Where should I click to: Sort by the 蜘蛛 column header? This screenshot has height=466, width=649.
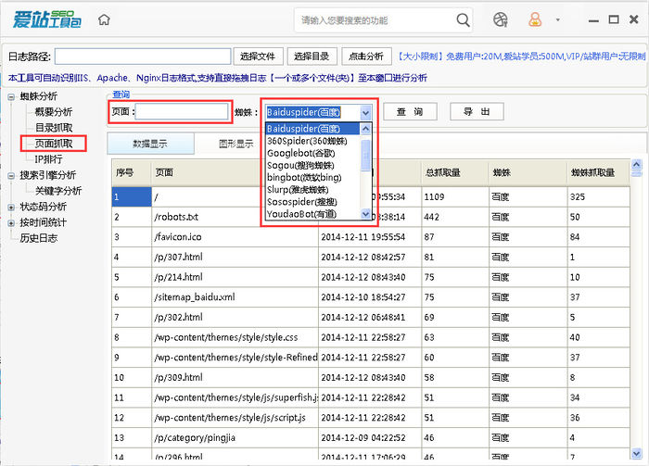coord(528,172)
